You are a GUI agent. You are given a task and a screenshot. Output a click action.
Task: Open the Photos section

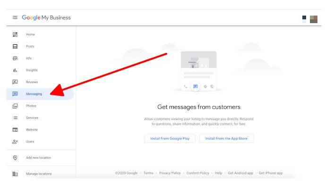pos(31,106)
